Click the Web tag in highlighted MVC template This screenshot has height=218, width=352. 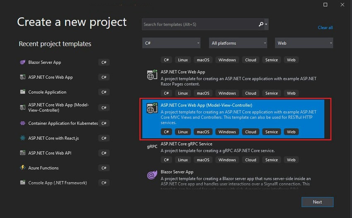(291, 132)
